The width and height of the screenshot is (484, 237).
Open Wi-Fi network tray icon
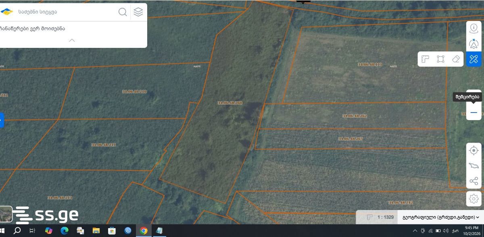tap(430, 231)
